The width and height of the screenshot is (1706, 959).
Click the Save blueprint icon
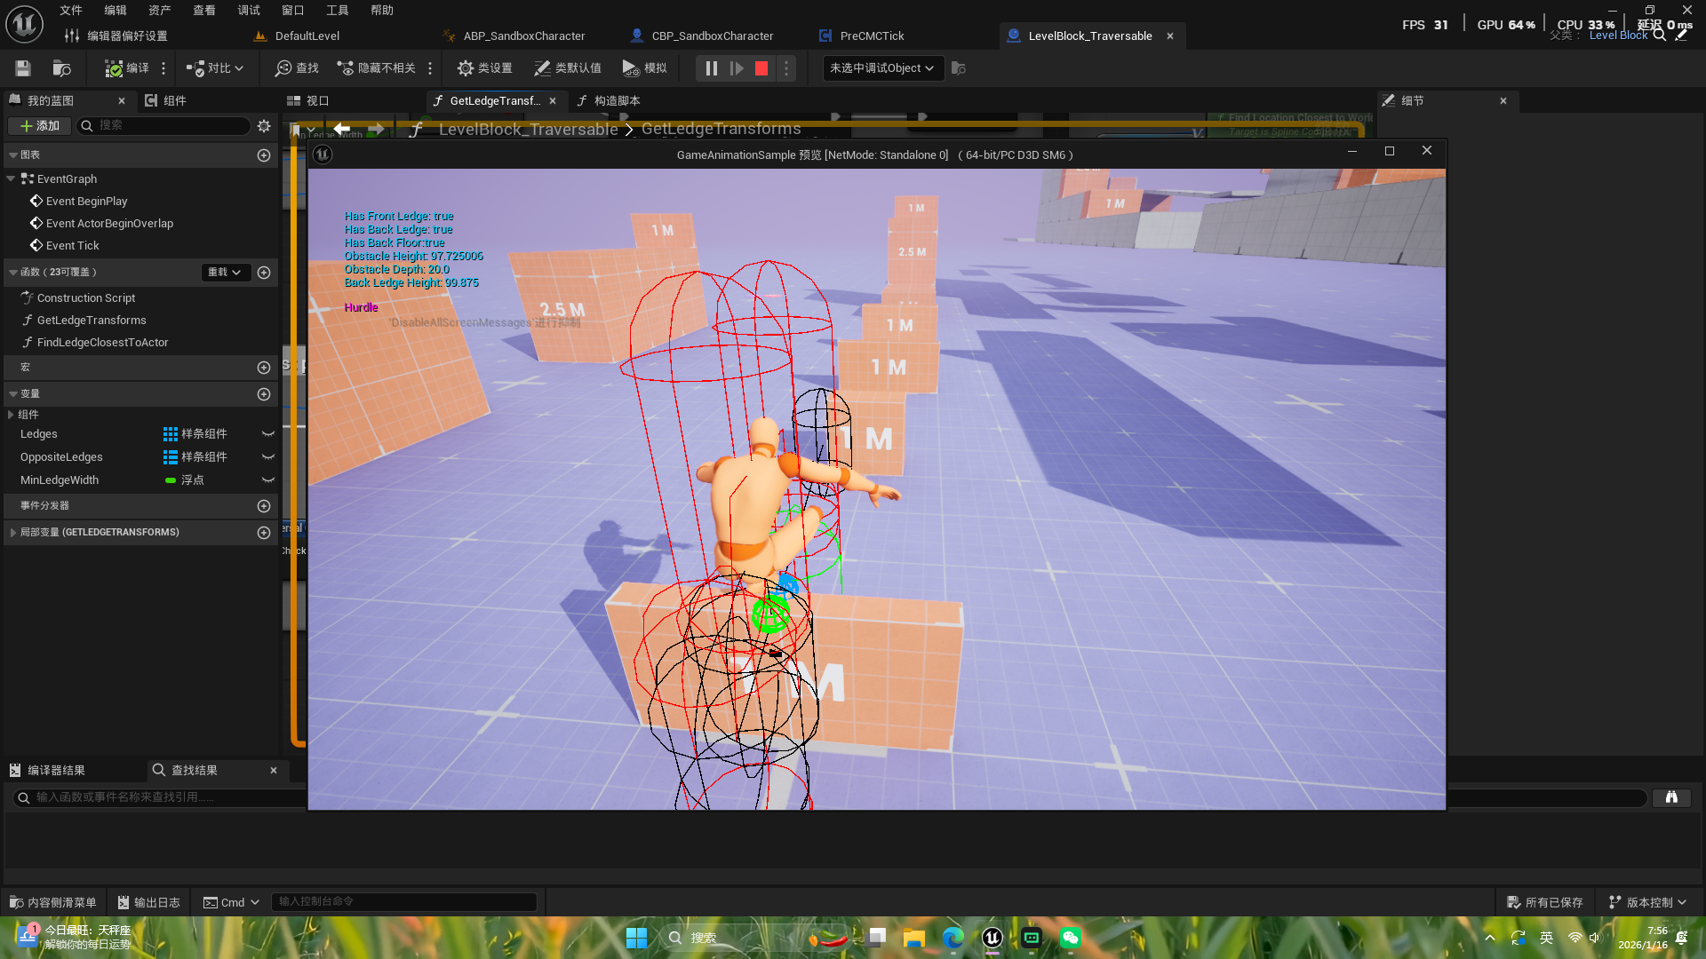(x=23, y=68)
